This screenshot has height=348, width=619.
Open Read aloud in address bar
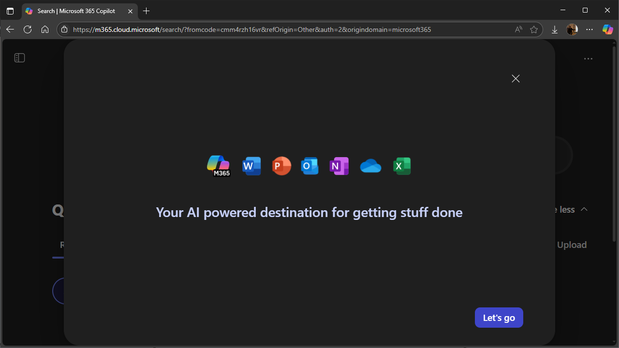pyautogui.click(x=518, y=29)
